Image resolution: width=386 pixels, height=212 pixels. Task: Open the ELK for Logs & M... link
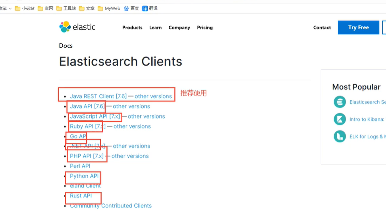(368, 136)
